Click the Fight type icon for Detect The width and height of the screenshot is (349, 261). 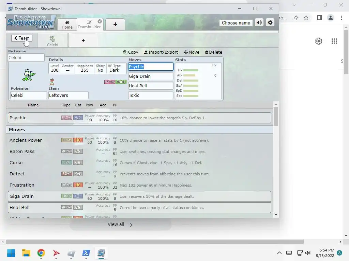point(67,174)
